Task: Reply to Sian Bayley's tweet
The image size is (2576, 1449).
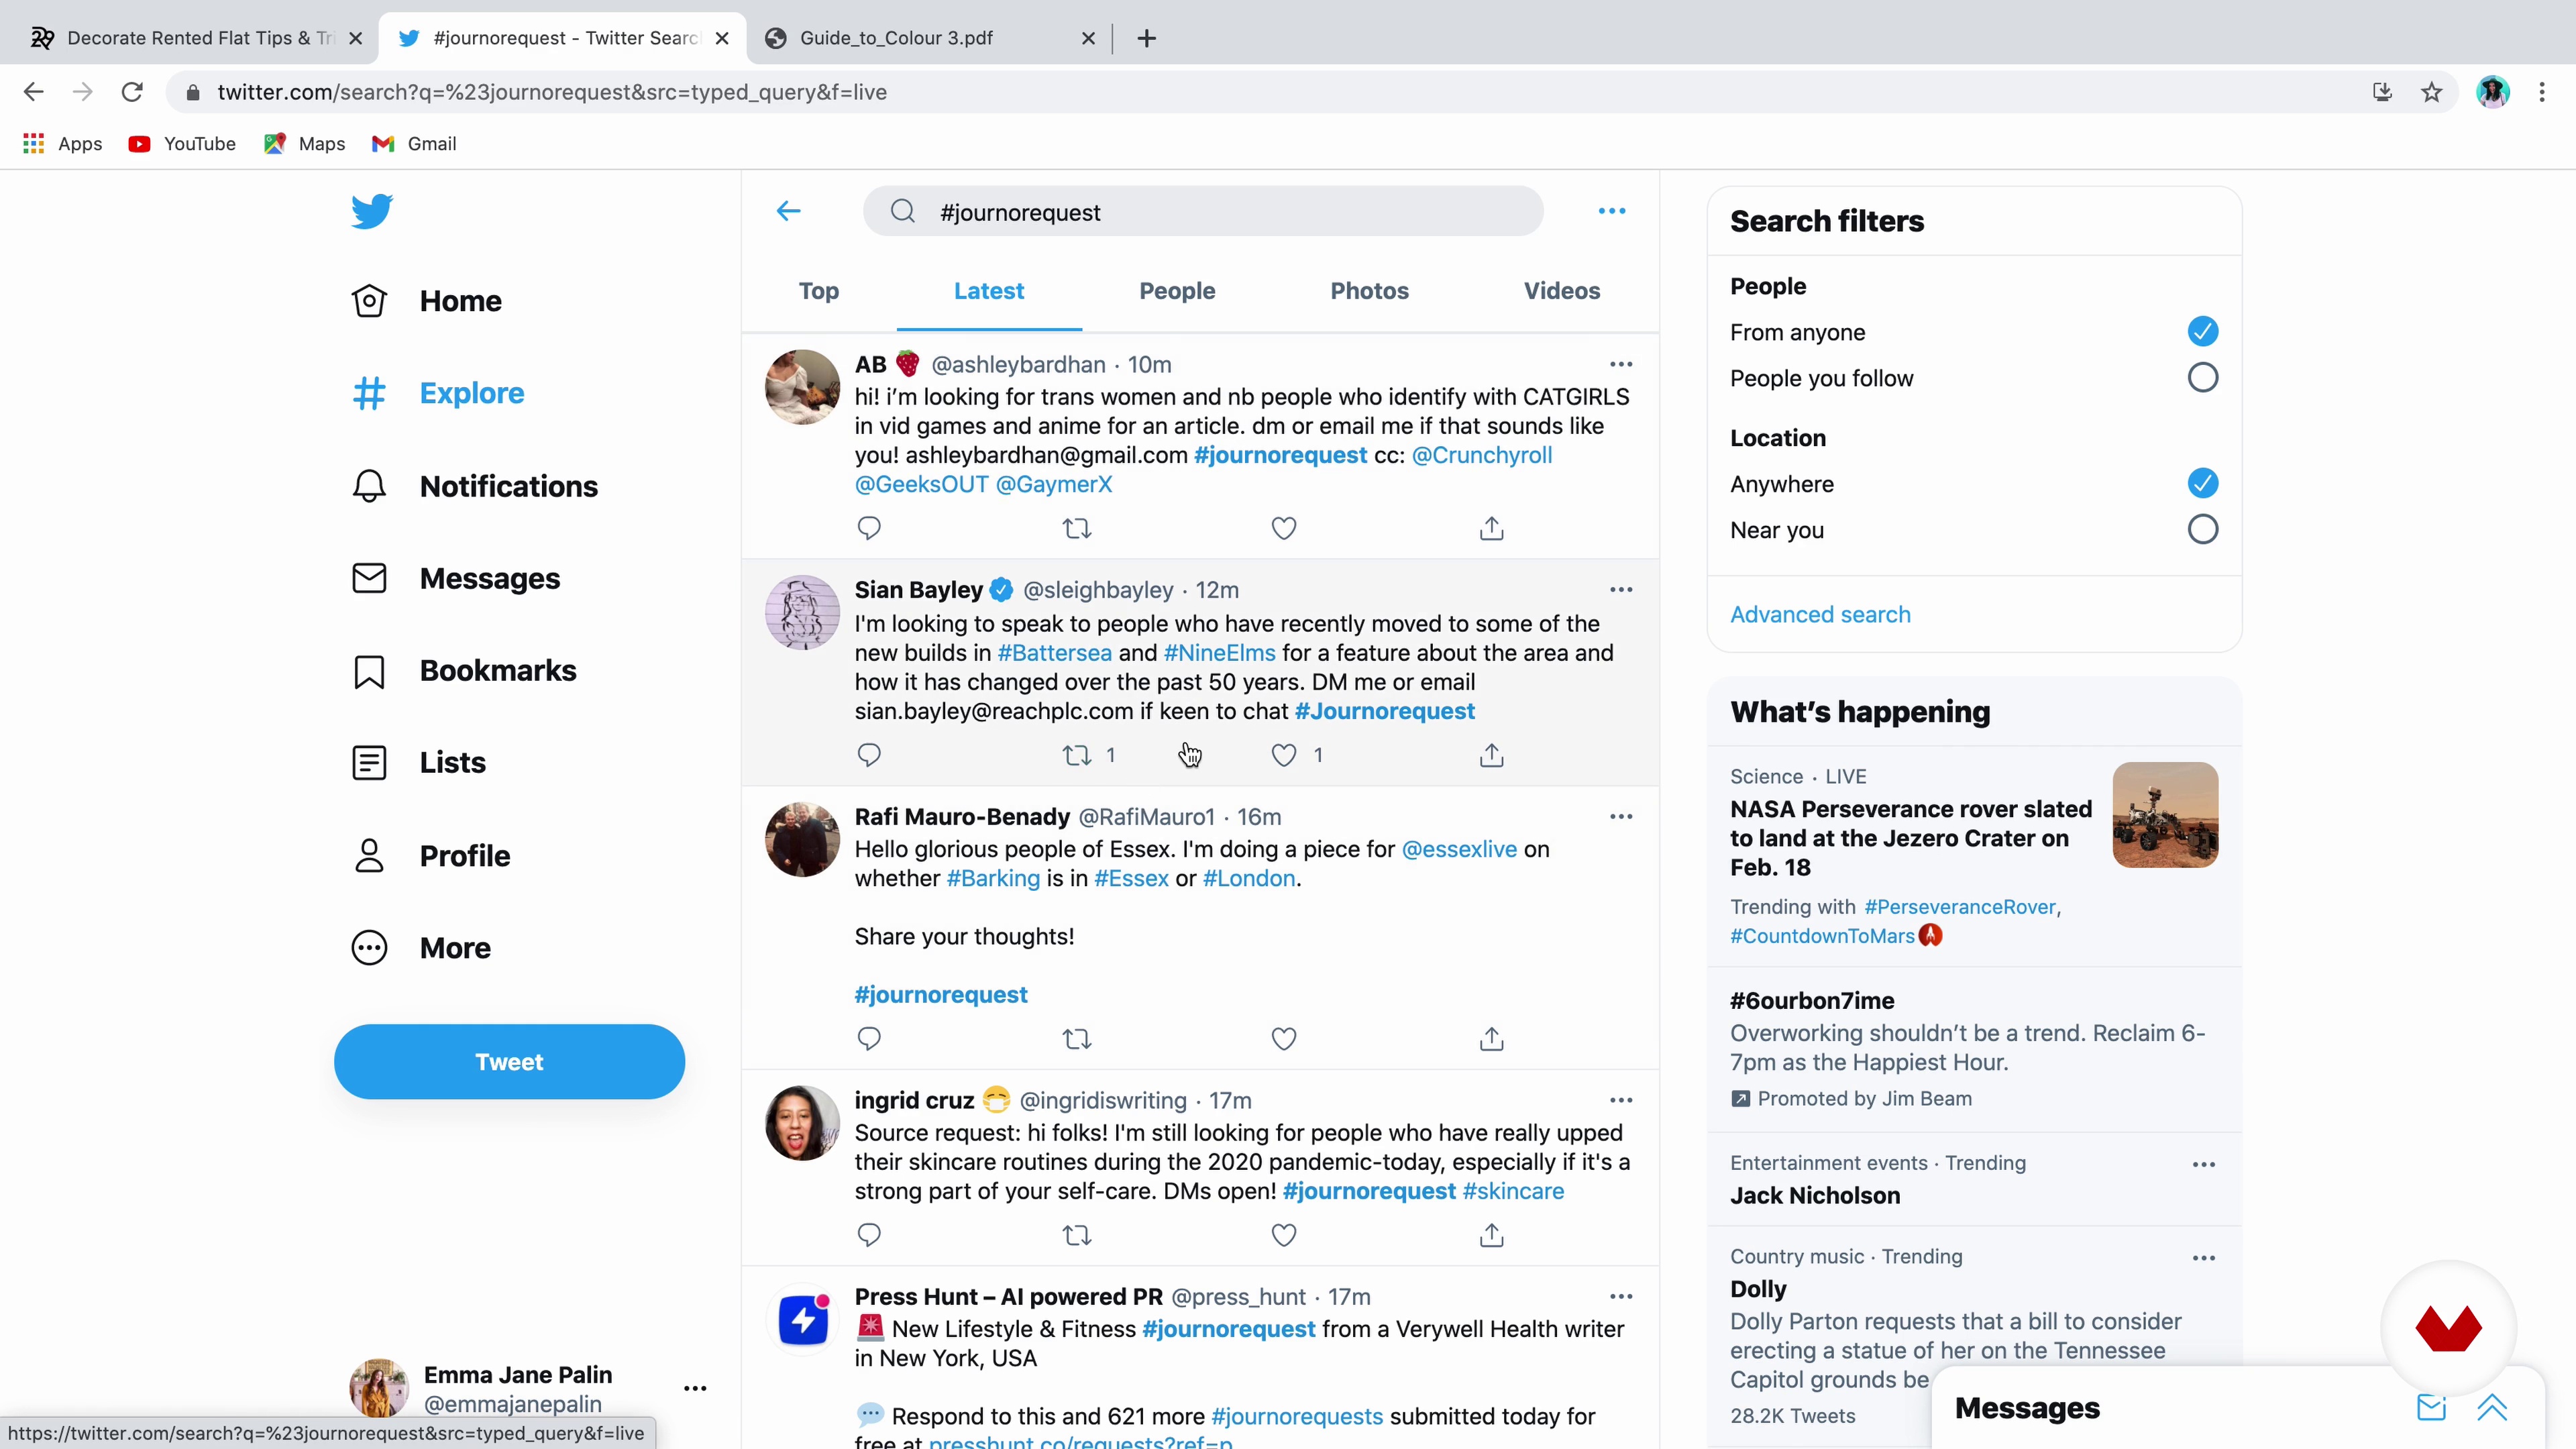Action: click(x=869, y=755)
